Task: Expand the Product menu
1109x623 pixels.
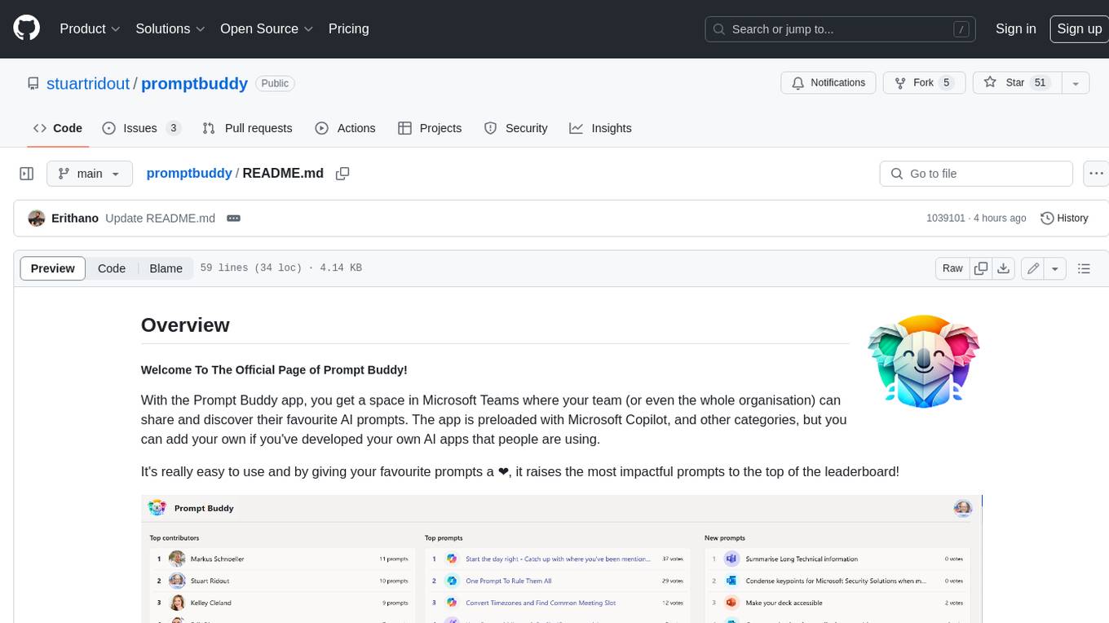Action: [90, 29]
